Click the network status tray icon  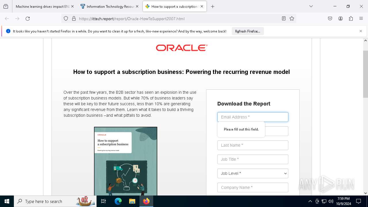[x=324, y=201]
